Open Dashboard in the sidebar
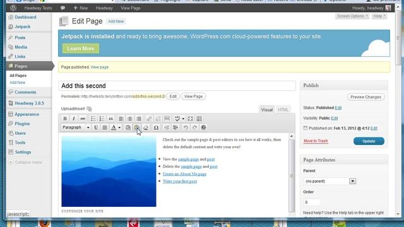 click(x=25, y=17)
